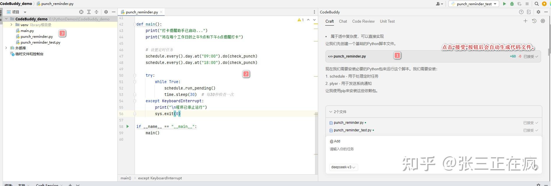
Task: Click the CodeBuddy chat vertical scrollbar
Action: (549, 52)
